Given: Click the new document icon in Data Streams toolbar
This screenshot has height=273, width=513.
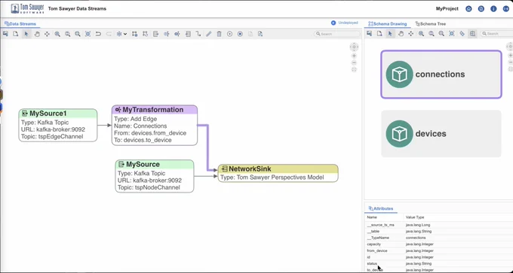Looking at the screenshot, I should click(15, 34).
